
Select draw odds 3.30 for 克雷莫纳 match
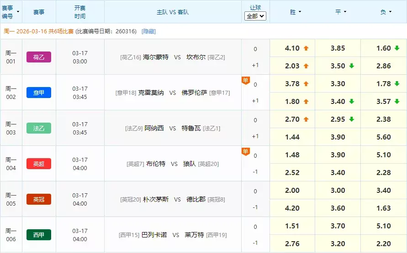[x=338, y=83]
